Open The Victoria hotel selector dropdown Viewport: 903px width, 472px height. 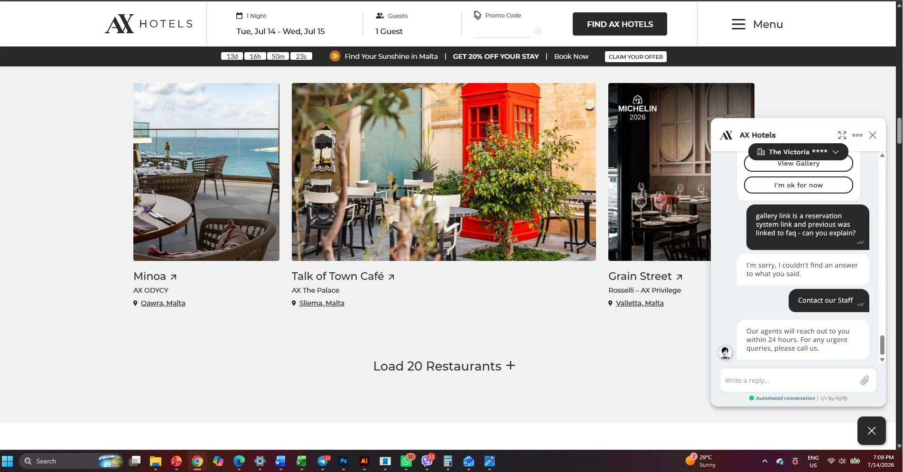798,152
